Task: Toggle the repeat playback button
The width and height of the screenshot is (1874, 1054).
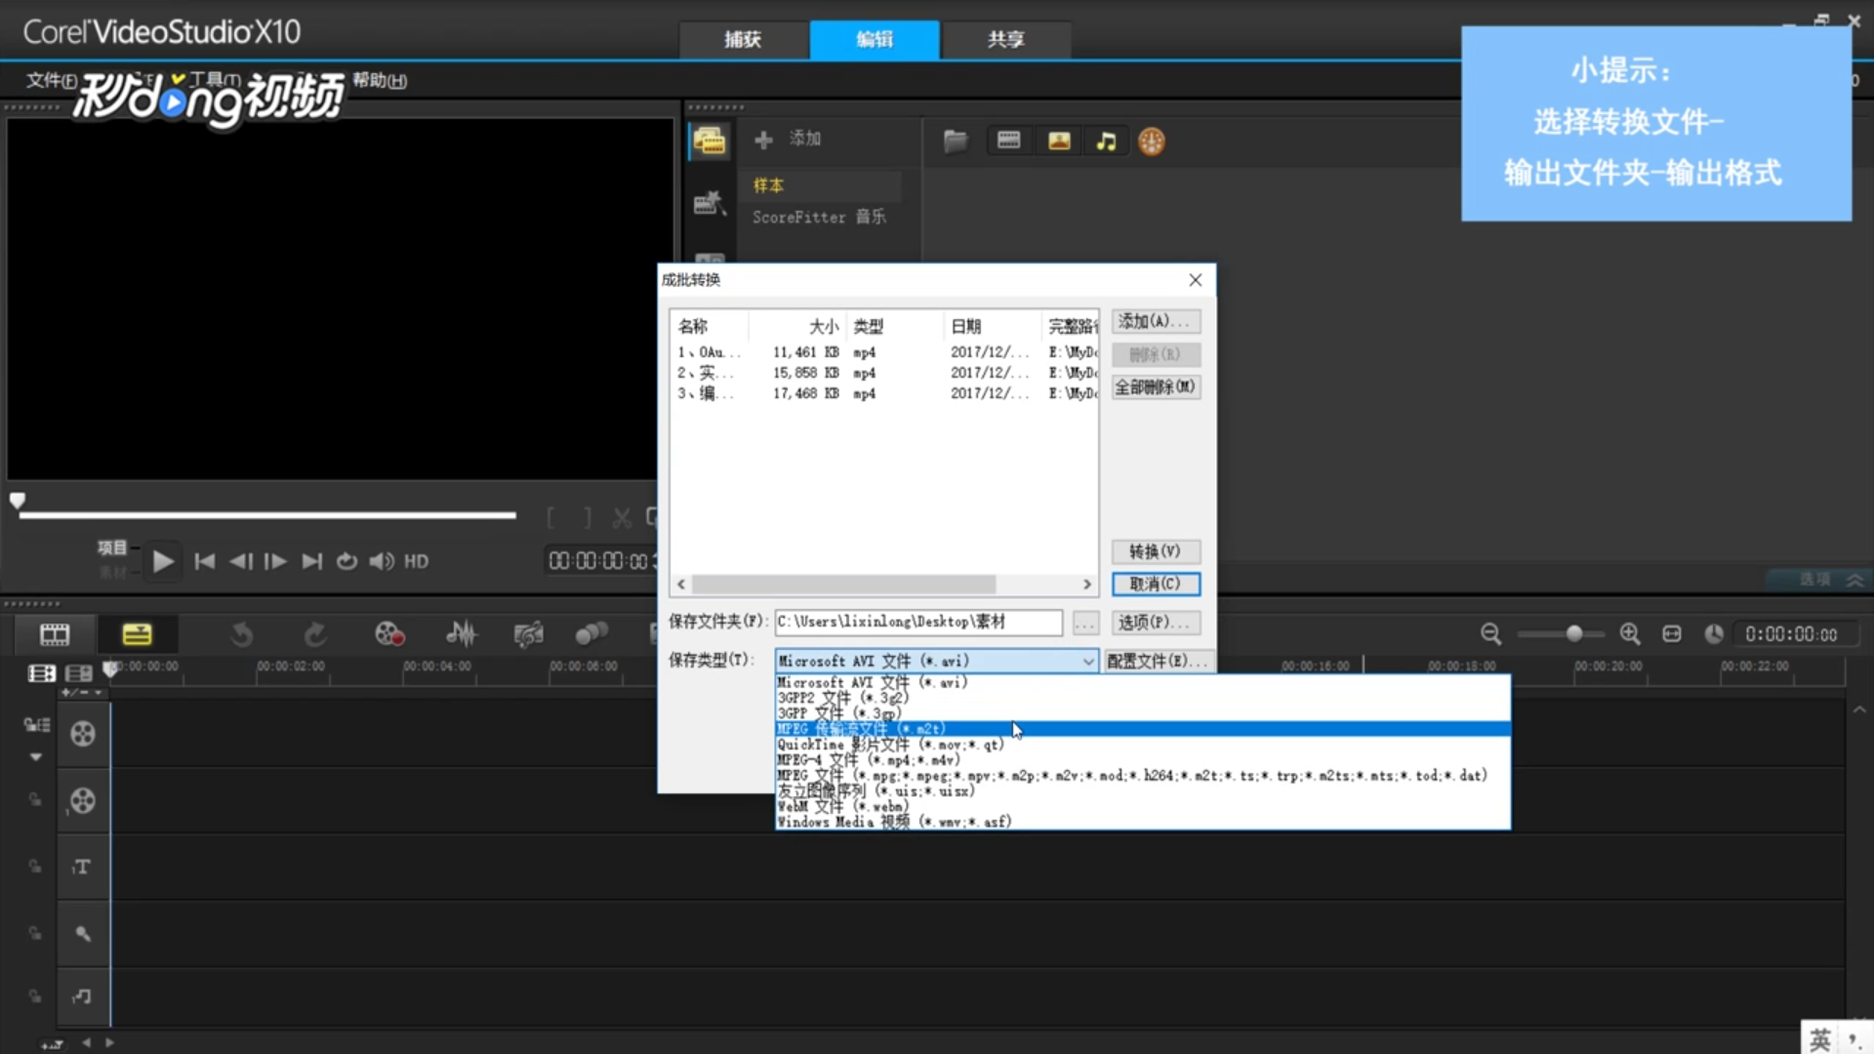Action: point(346,561)
